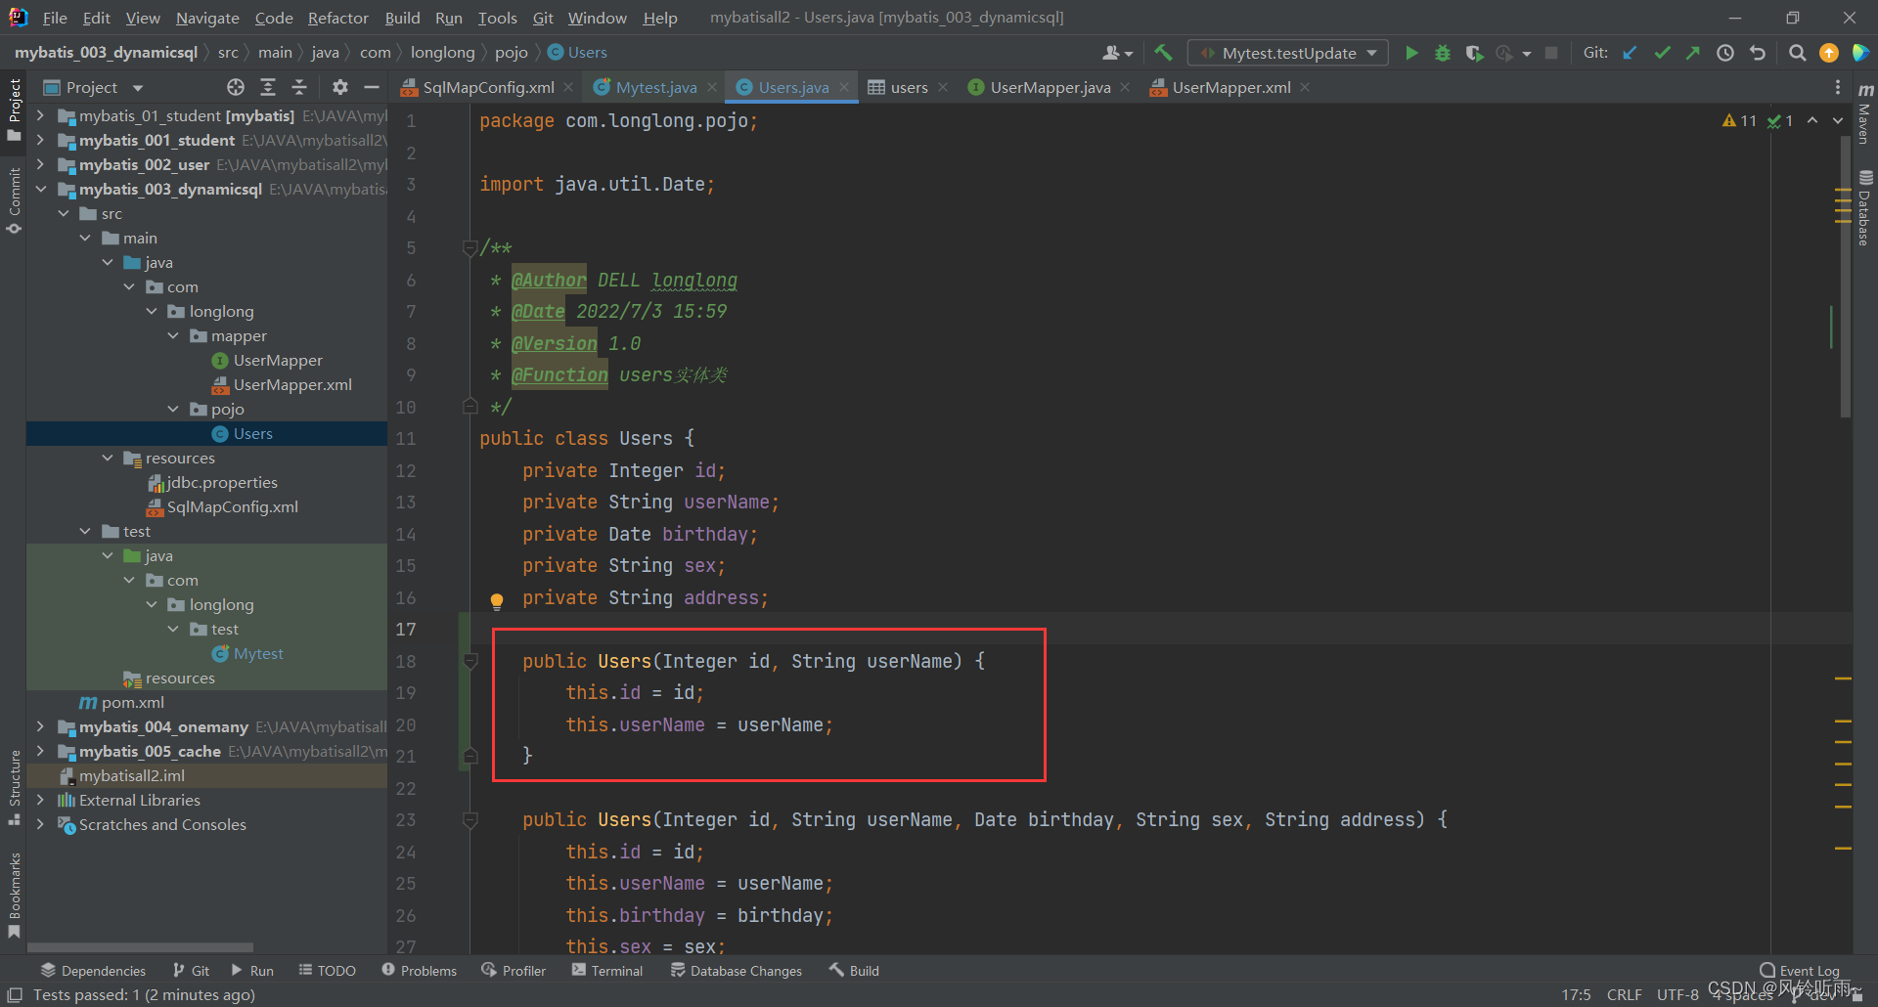Click the lightbulb intention icon on line 16

[497, 600]
